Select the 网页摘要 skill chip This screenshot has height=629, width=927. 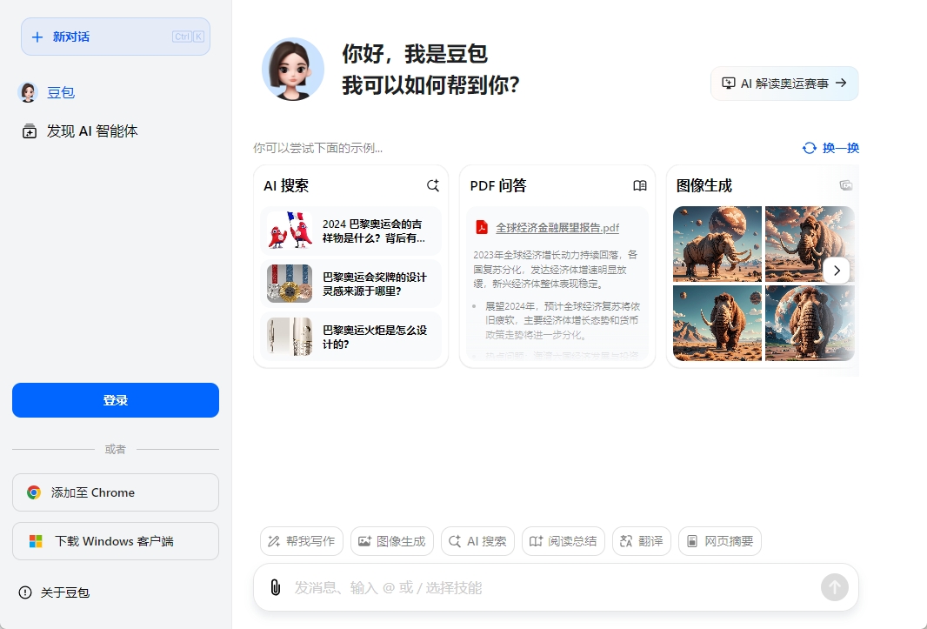[720, 541]
